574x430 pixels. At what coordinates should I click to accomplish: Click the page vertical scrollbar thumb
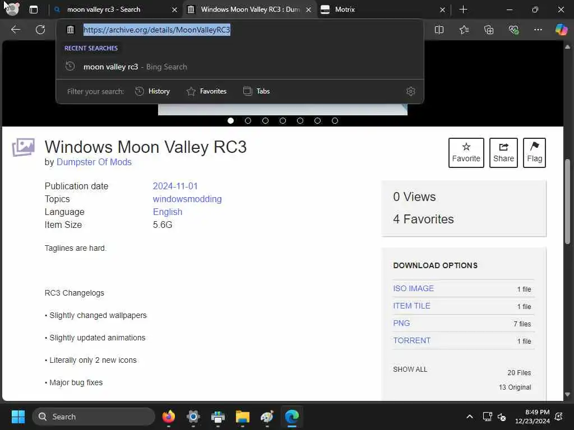567,202
